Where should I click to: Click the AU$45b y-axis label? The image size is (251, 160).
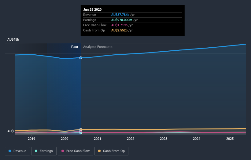13,39
